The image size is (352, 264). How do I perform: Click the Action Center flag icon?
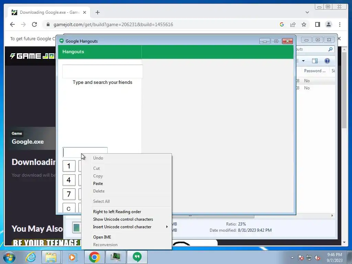(300, 257)
